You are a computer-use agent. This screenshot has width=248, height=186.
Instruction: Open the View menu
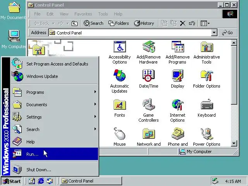coord(64,14)
